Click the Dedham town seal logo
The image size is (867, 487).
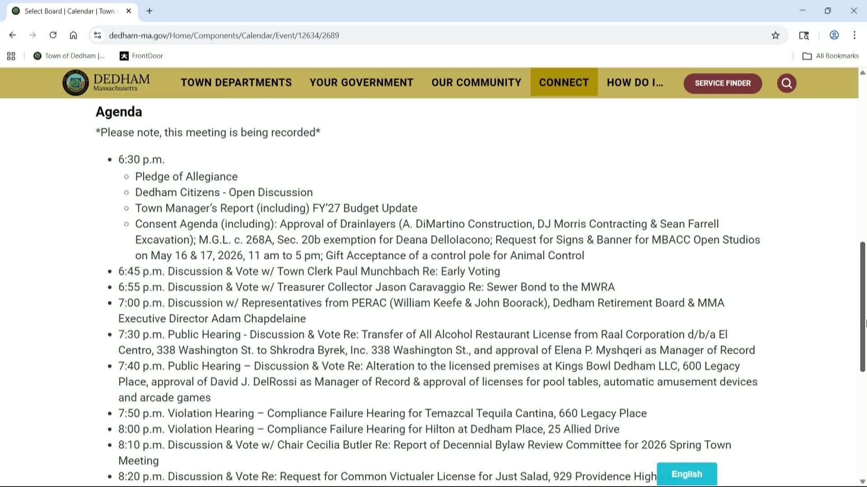click(75, 83)
